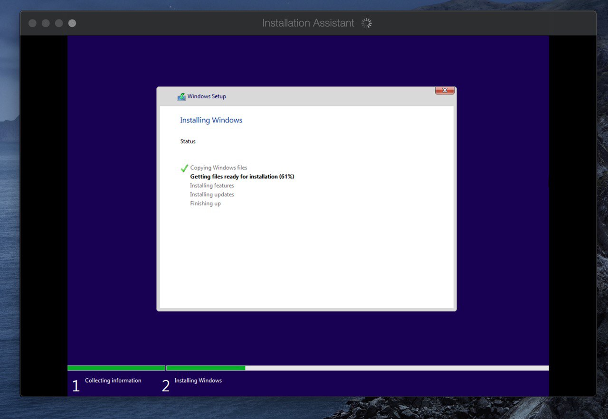This screenshot has height=419, width=608.
Task: Click the 'Installing Windows' phase label at bottom
Action: coord(198,381)
